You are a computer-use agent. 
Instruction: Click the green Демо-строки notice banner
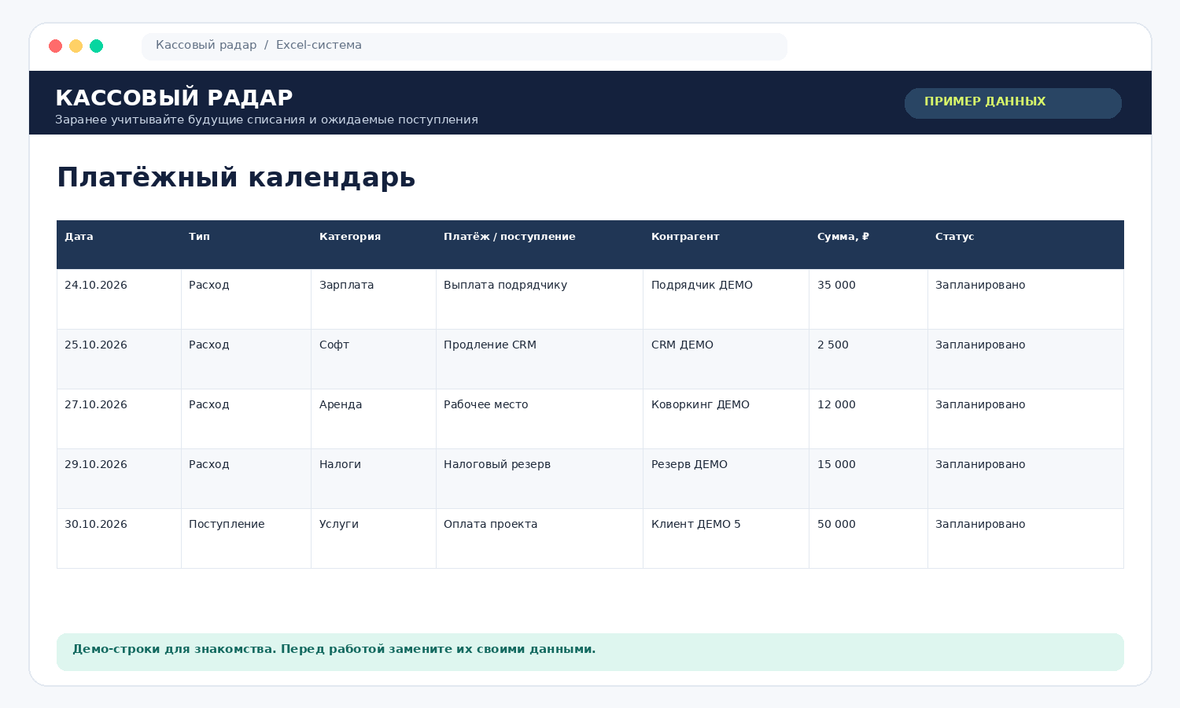pos(590,652)
